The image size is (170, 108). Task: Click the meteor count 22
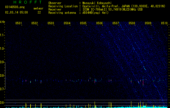pyautogui.click(x=39, y=12)
